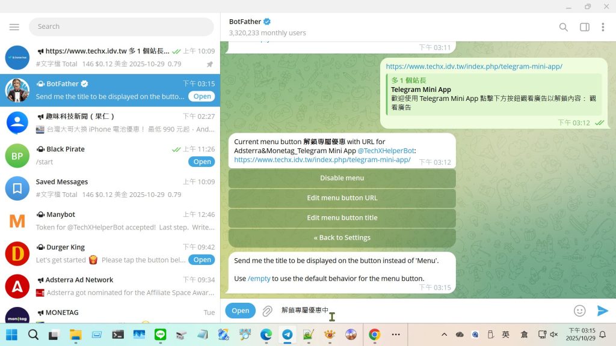Focus the chat list Search field
Image resolution: width=616 pixels, height=346 pixels.
(x=120, y=26)
